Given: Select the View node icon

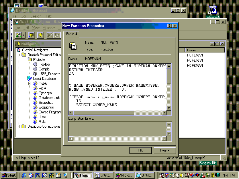Looking at the screenshot, I should click(x=35, y=88).
